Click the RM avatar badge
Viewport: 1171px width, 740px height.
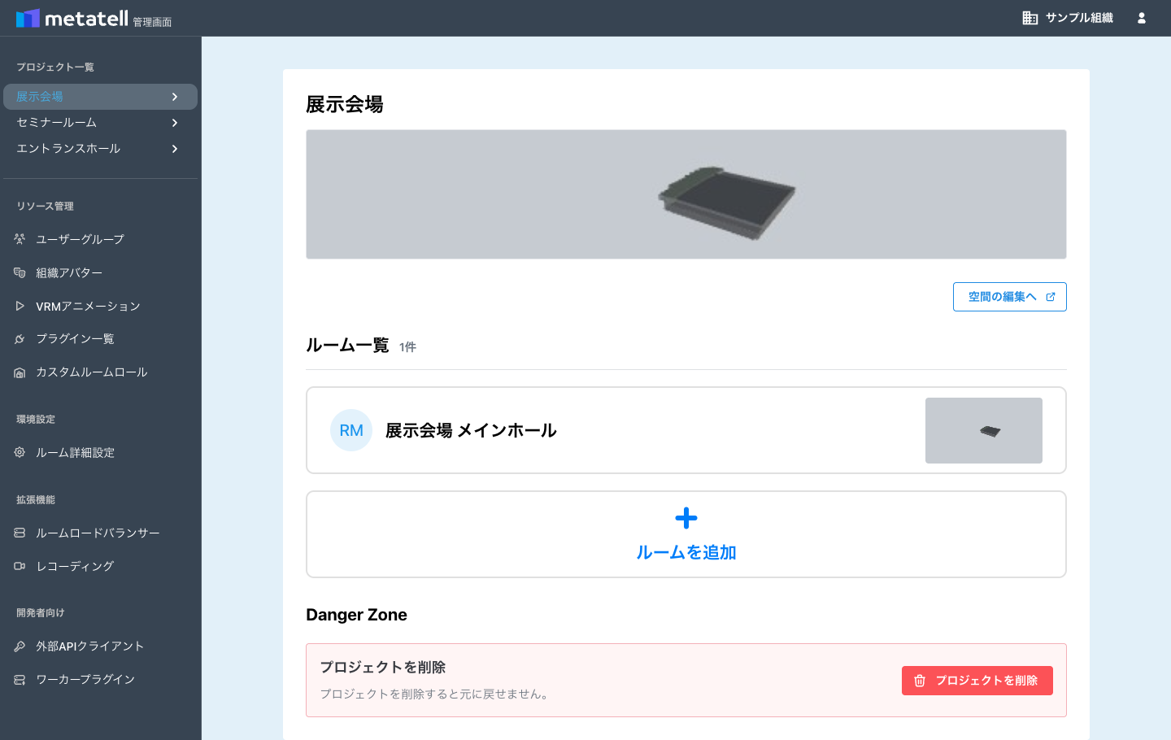click(x=351, y=430)
